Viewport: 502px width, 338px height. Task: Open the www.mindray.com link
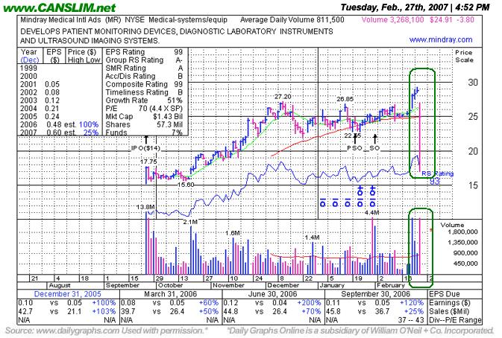[441, 40]
